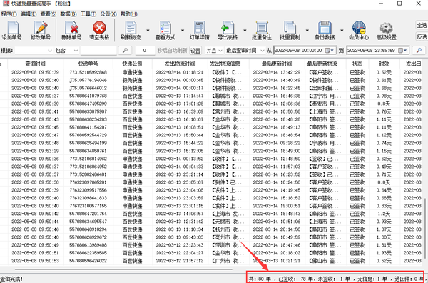Click the 全选 button
428x283 pixels.
click(422, 25)
